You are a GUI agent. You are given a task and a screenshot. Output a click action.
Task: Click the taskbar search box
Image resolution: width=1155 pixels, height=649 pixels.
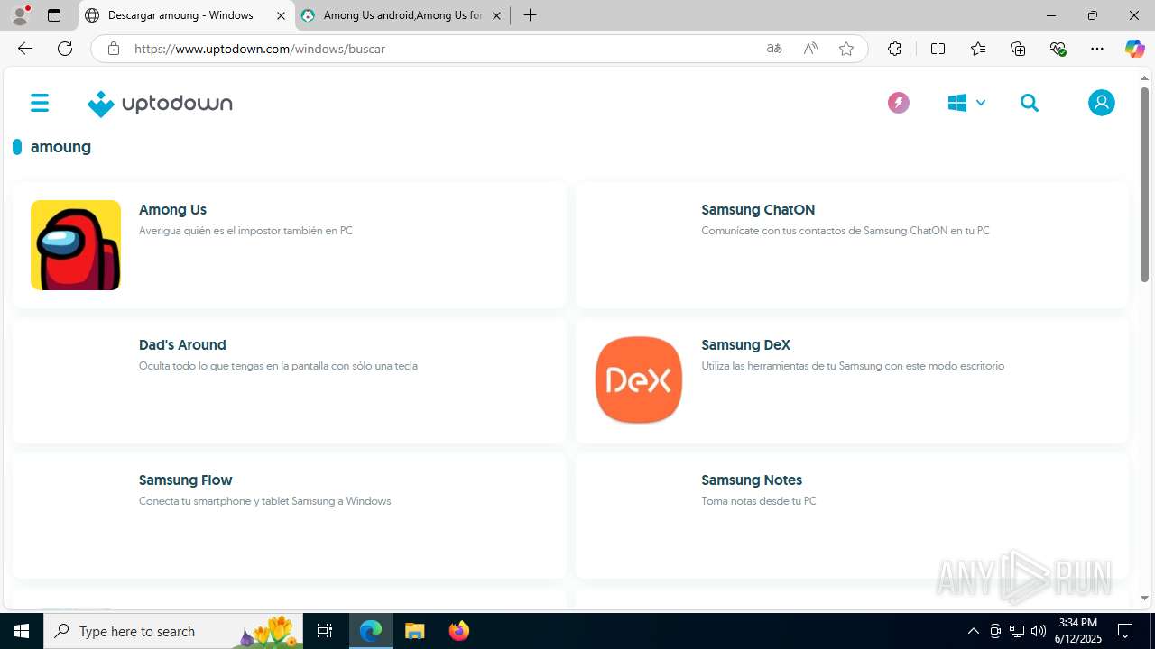[174, 631]
